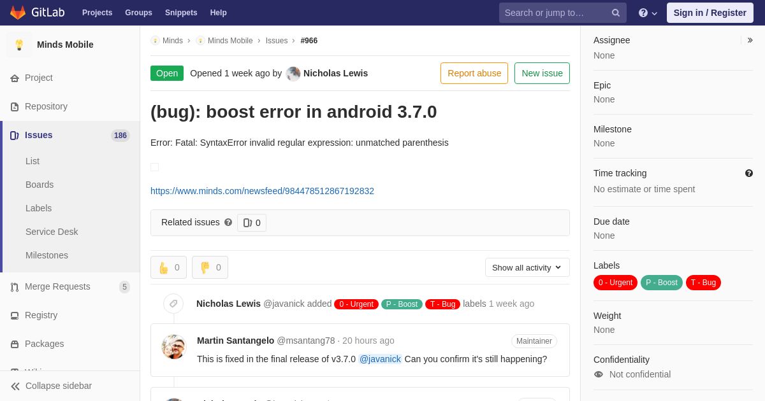Click the P - Boost label in sidebar
The height and width of the screenshot is (401, 765).
click(x=662, y=283)
